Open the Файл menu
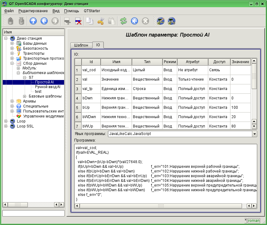This screenshot has width=267, height=225. pyautogui.click(x=9, y=11)
